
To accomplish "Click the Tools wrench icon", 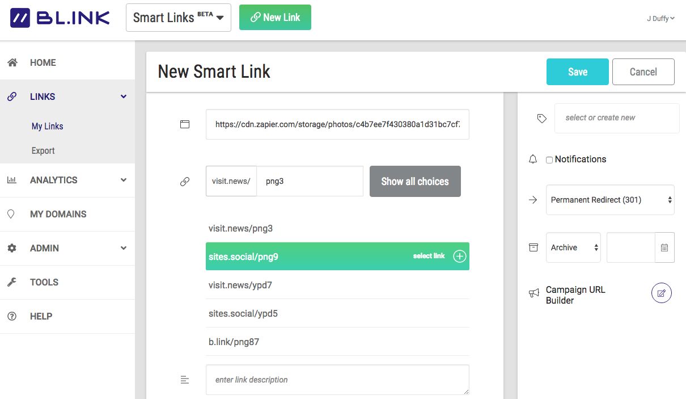I will pos(12,282).
